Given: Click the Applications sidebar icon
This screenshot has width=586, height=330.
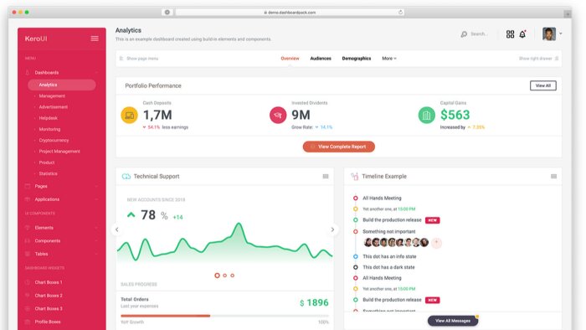Looking at the screenshot, I should pyautogui.click(x=28, y=199).
